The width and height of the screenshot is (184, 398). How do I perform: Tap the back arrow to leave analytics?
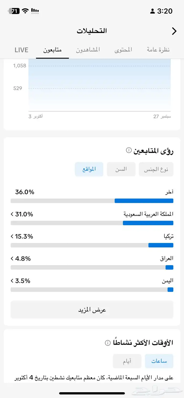coord(174,31)
